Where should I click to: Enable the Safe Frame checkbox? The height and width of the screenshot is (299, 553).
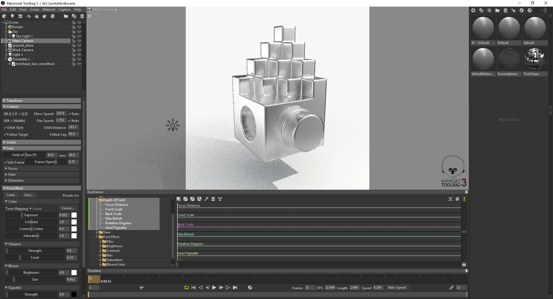point(5,162)
